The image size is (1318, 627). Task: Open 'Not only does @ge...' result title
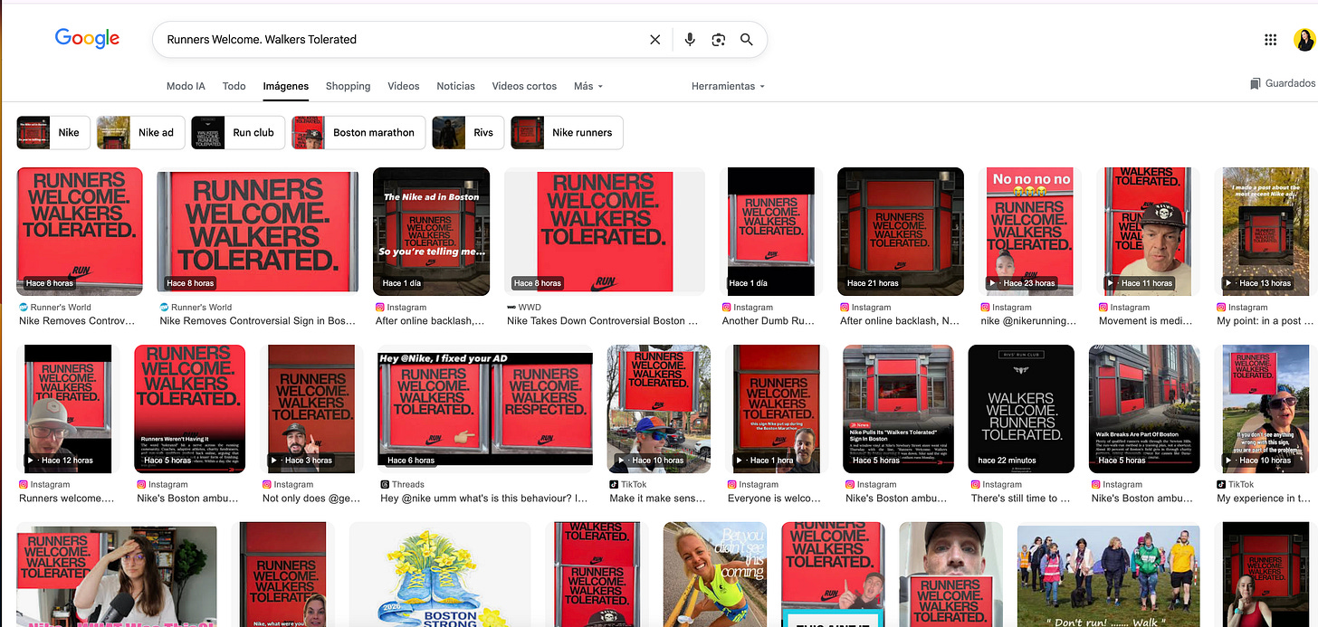pyautogui.click(x=310, y=499)
